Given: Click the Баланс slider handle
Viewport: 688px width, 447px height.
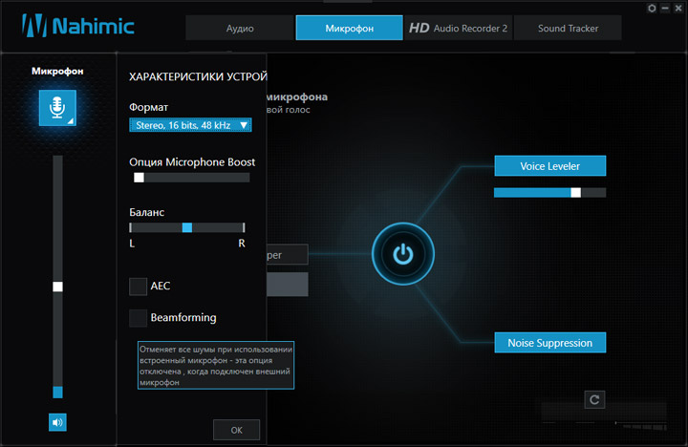Looking at the screenshot, I should click(187, 227).
